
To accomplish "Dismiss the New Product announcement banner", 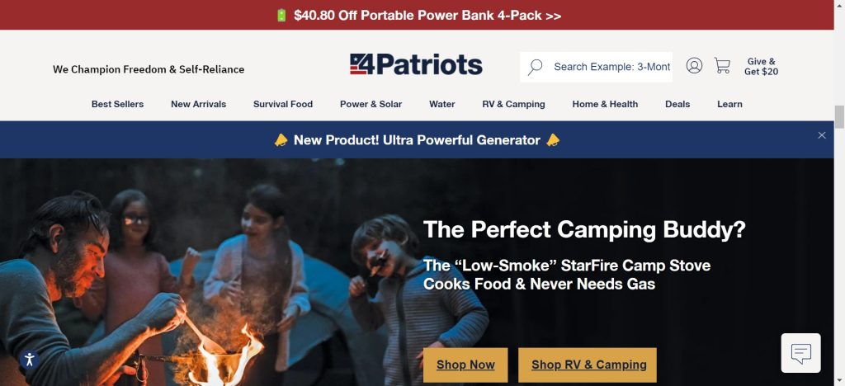I will coord(822,135).
